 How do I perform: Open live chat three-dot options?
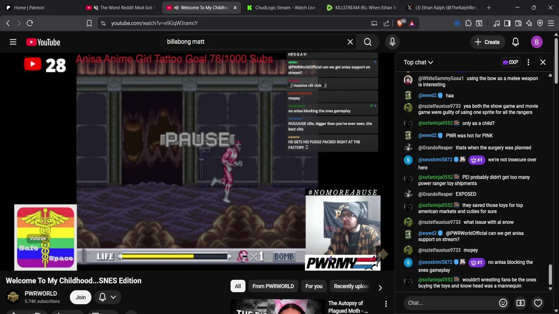click(x=528, y=62)
